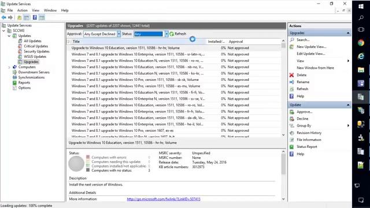
Task: Open the Action menu
Action: tap(23, 10)
